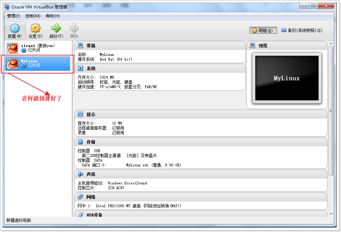Click the 12 MB video memory value

pos(117,123)
